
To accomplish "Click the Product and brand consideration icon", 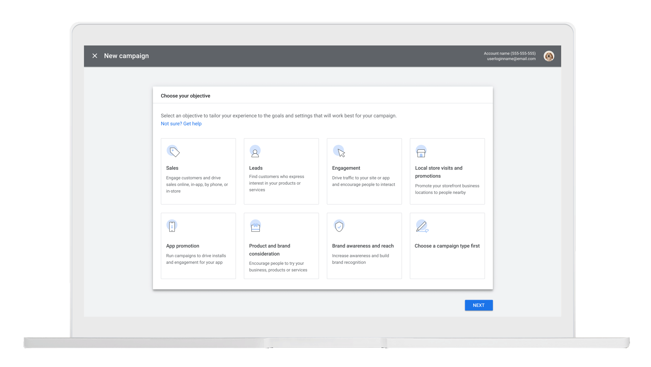I will coord(256,226).
